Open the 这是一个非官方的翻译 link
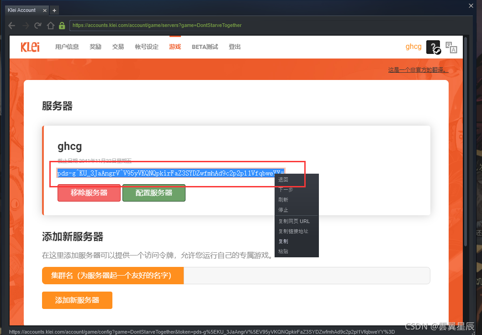The height and width of the screenshot is (335, 482). click(x=418, y=70)
